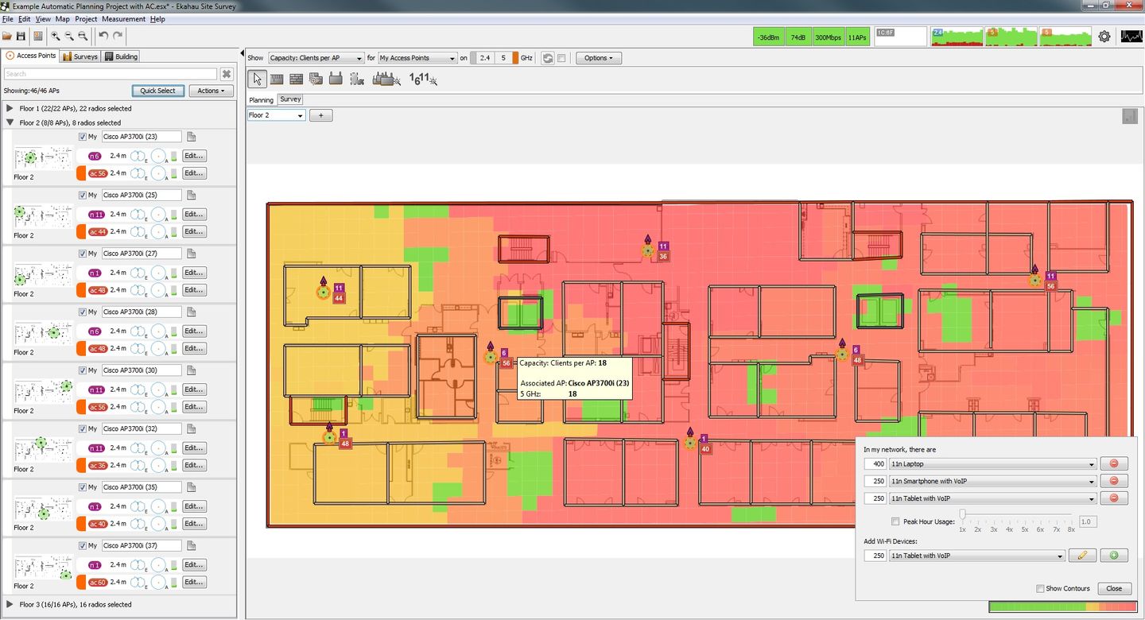Open settings with the gear icon
1145x620 pixels.
pyautogui.click(x=1104, y=37)
